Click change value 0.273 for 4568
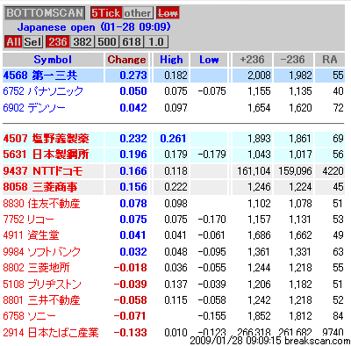 tap(133, 76)
